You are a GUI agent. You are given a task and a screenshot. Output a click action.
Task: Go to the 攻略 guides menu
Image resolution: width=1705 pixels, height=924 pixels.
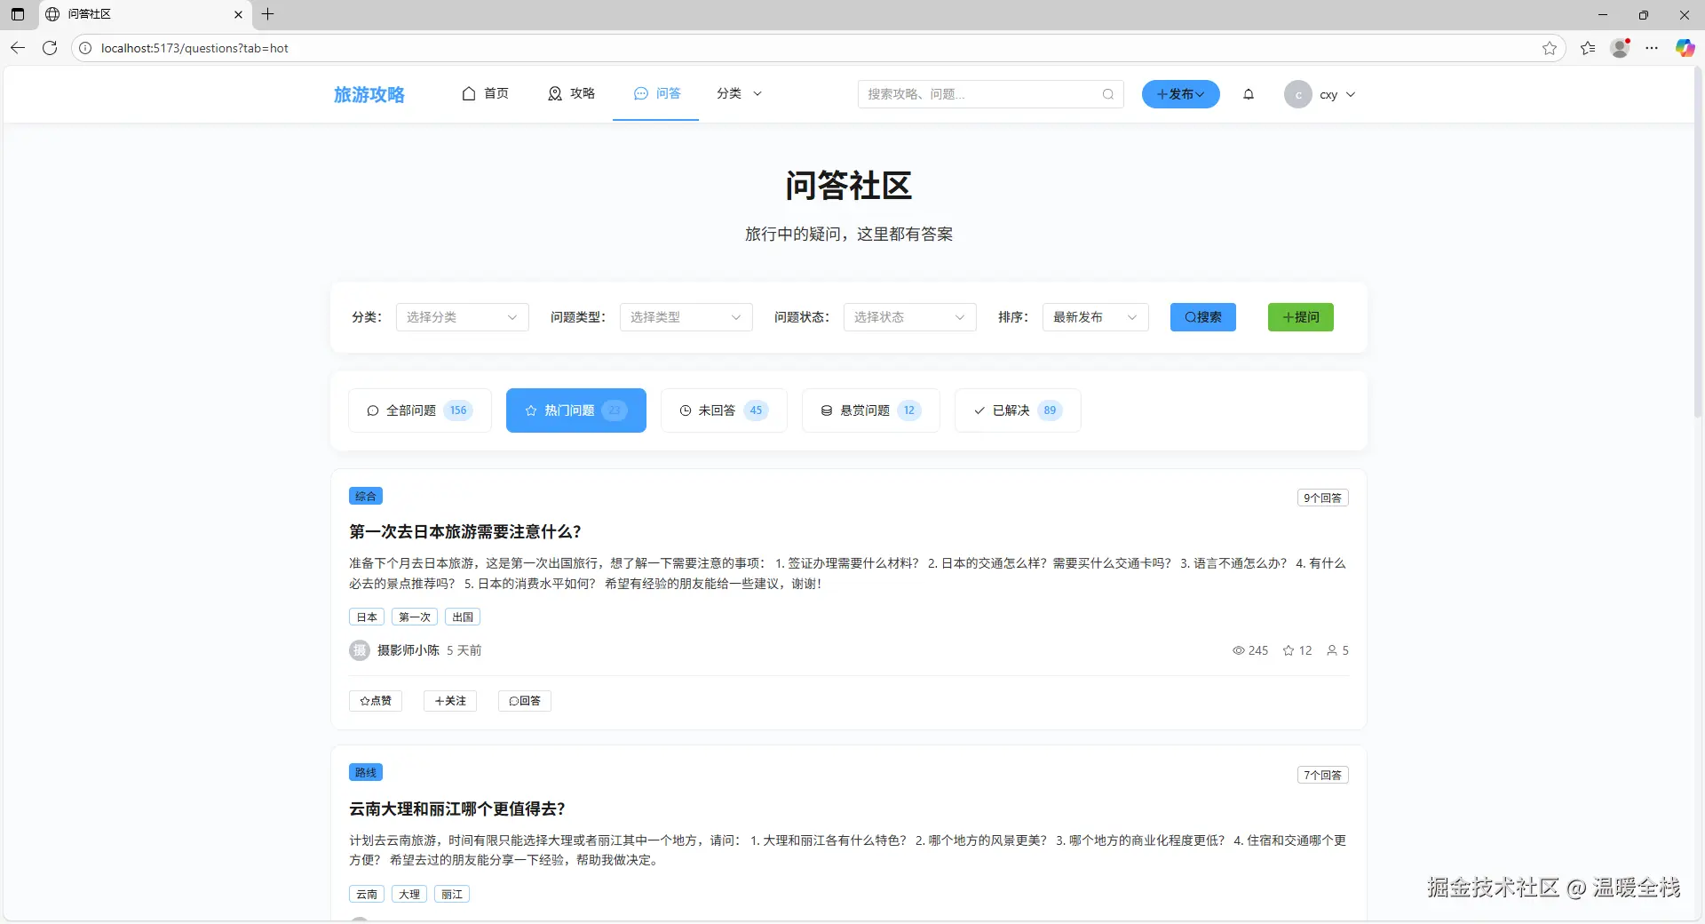coord(571,93)
